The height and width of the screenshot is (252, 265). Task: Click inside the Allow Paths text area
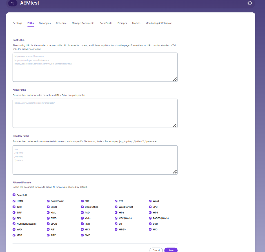(95, 113)
